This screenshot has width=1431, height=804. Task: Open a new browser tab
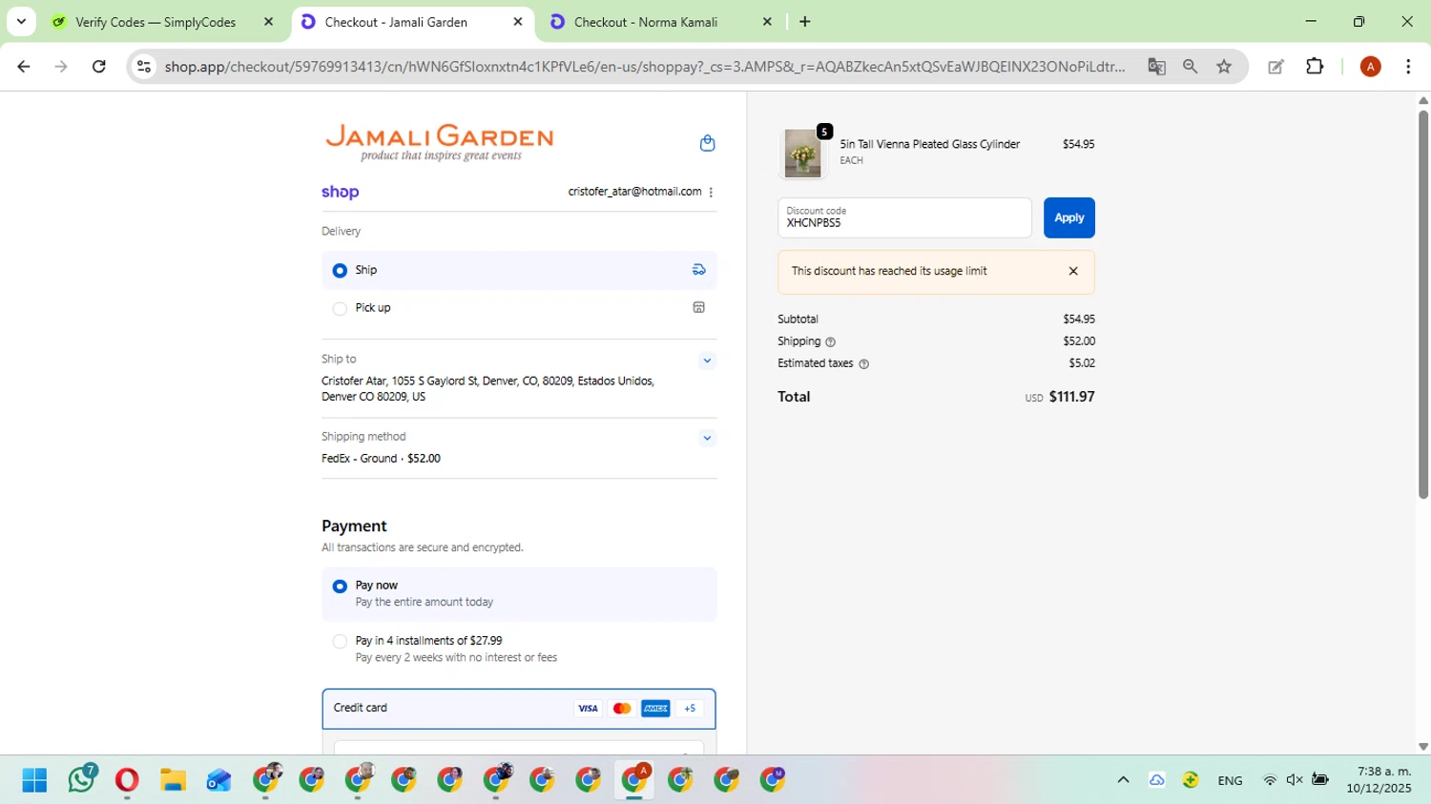[x=805, y=21]
